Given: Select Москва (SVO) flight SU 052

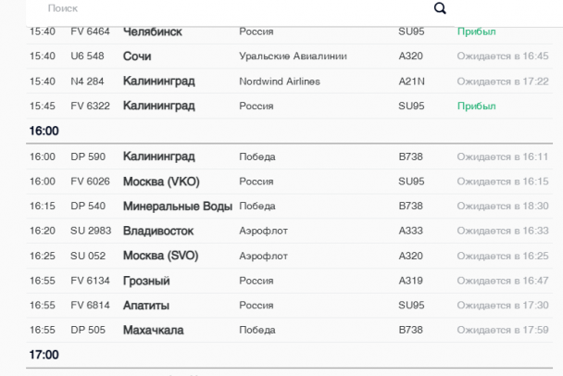Looking at the screenshot, I should 290,256.
